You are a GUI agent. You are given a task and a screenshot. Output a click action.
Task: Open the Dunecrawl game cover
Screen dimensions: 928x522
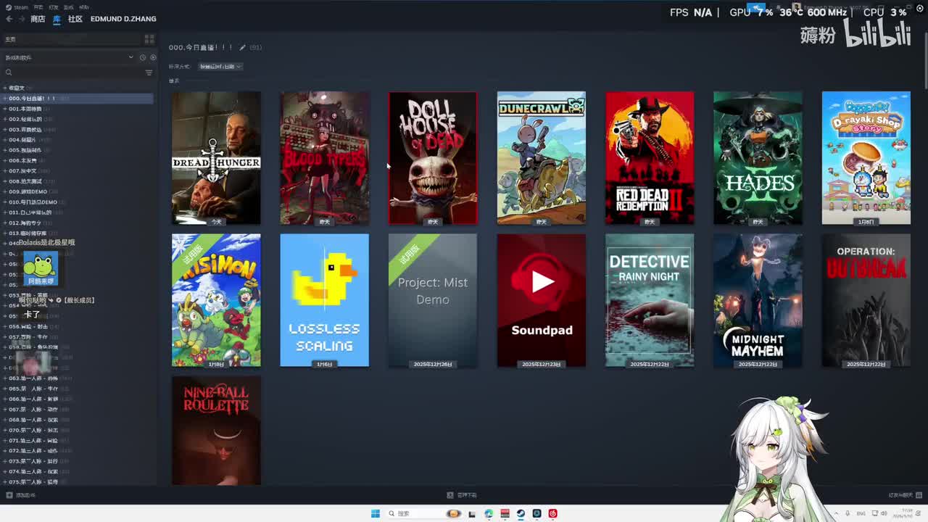pos(542,158)
